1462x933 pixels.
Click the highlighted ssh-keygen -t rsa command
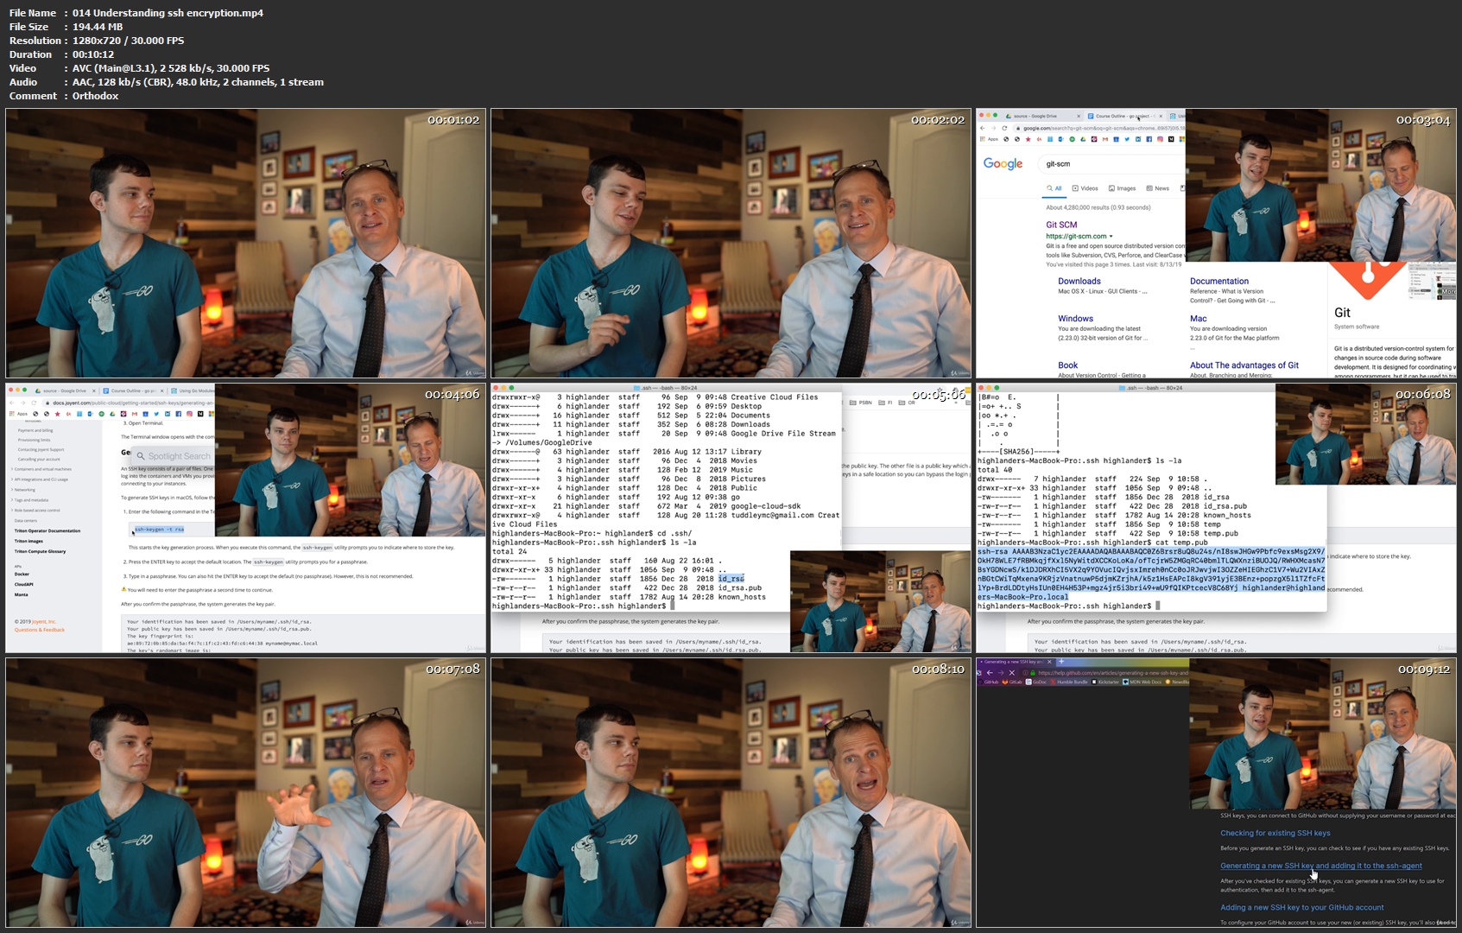click(x=159, y=529)
